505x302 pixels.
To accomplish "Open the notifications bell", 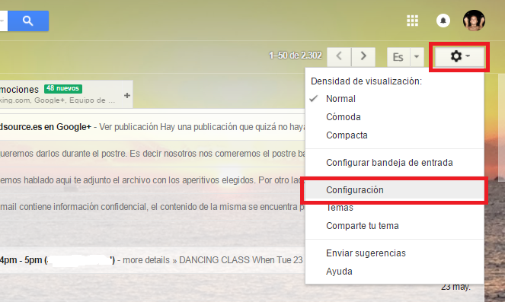I will click(x=443, y=21).
